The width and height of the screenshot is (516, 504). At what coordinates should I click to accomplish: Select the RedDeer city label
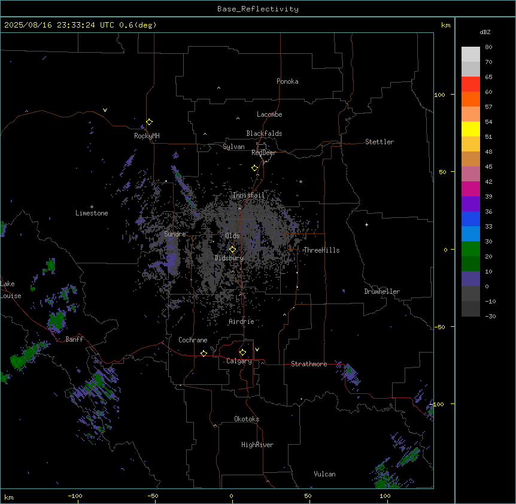pos(263,153)
